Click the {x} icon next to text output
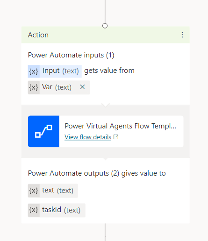This screenshot has width=208, height=241. (x=34, y=191)
